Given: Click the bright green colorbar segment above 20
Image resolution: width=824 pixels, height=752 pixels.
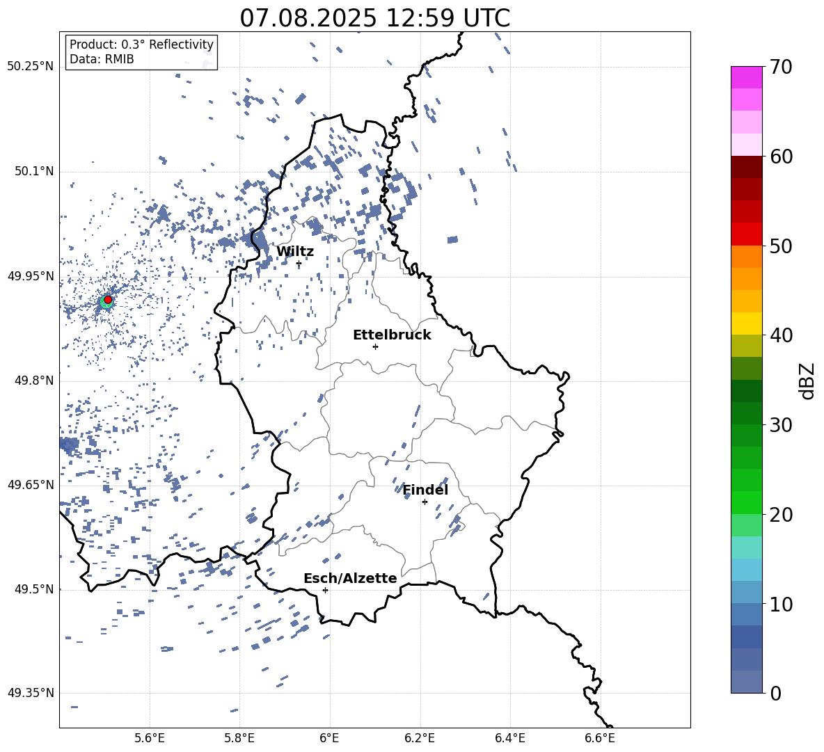Looking at the screenshot, I should [x=746, y=502].
